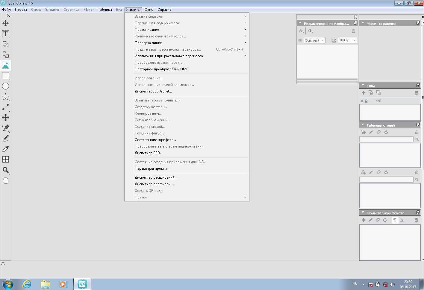Select the Zoom magnifier tool
This screenshot has height=290, width=424.
pos(5,170)
